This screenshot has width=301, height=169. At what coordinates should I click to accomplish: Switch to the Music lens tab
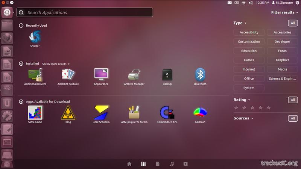pos(172,164)
